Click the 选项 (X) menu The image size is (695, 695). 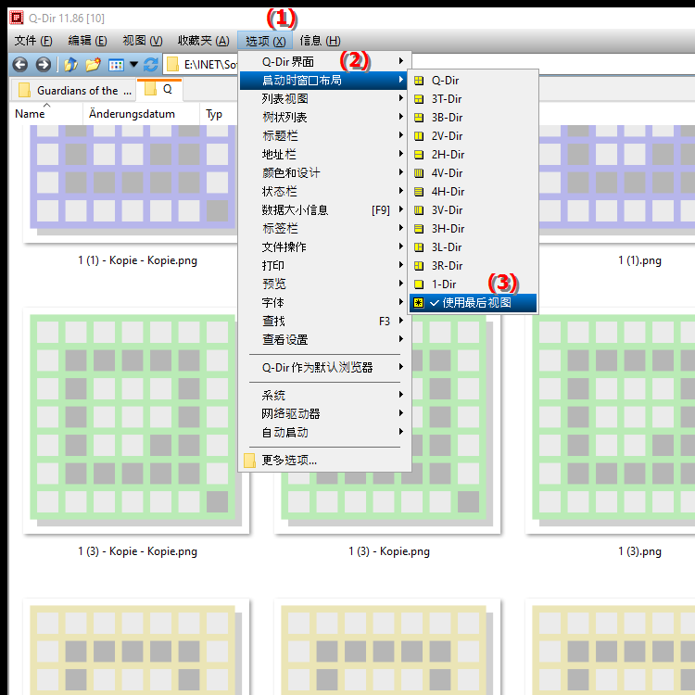coord(265,41)
